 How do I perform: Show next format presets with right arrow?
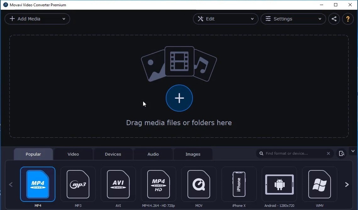347,185
